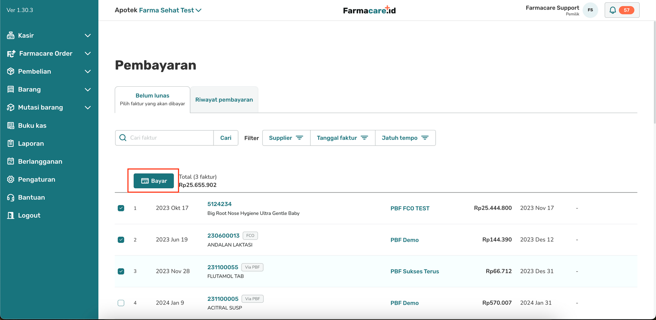The height and width of the screenshot is (320, 656).
Task: Open Bantuan menu item
Action: [x=31, y=198]
